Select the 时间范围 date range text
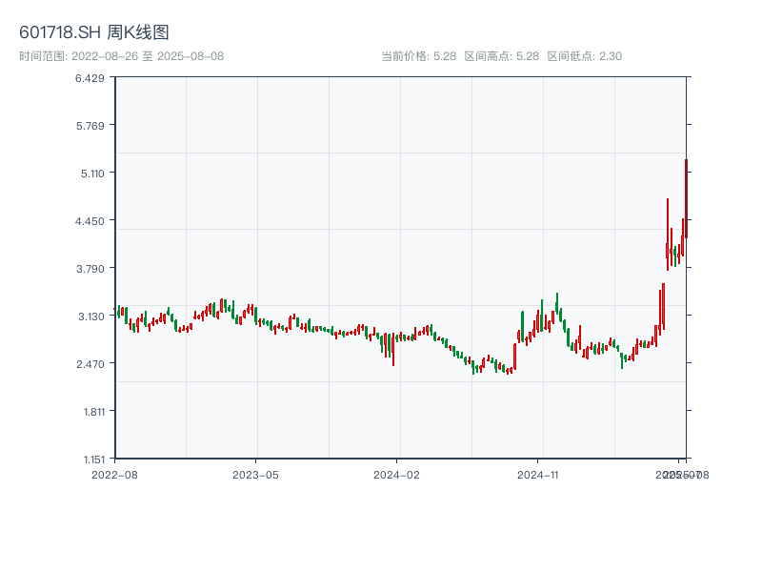762x572 pixels. click(122, 56)
